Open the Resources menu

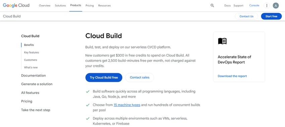point(104,5)
